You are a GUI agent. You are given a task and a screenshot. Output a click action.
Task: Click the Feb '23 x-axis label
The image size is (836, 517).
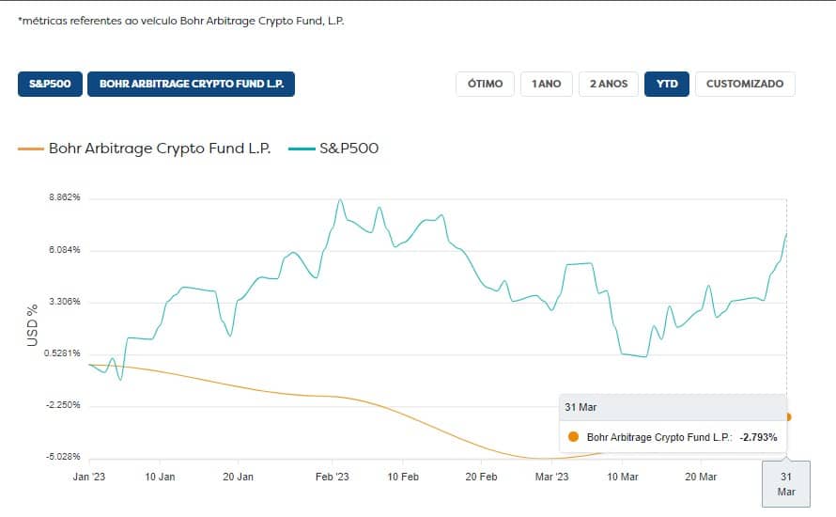coord(333,477)
